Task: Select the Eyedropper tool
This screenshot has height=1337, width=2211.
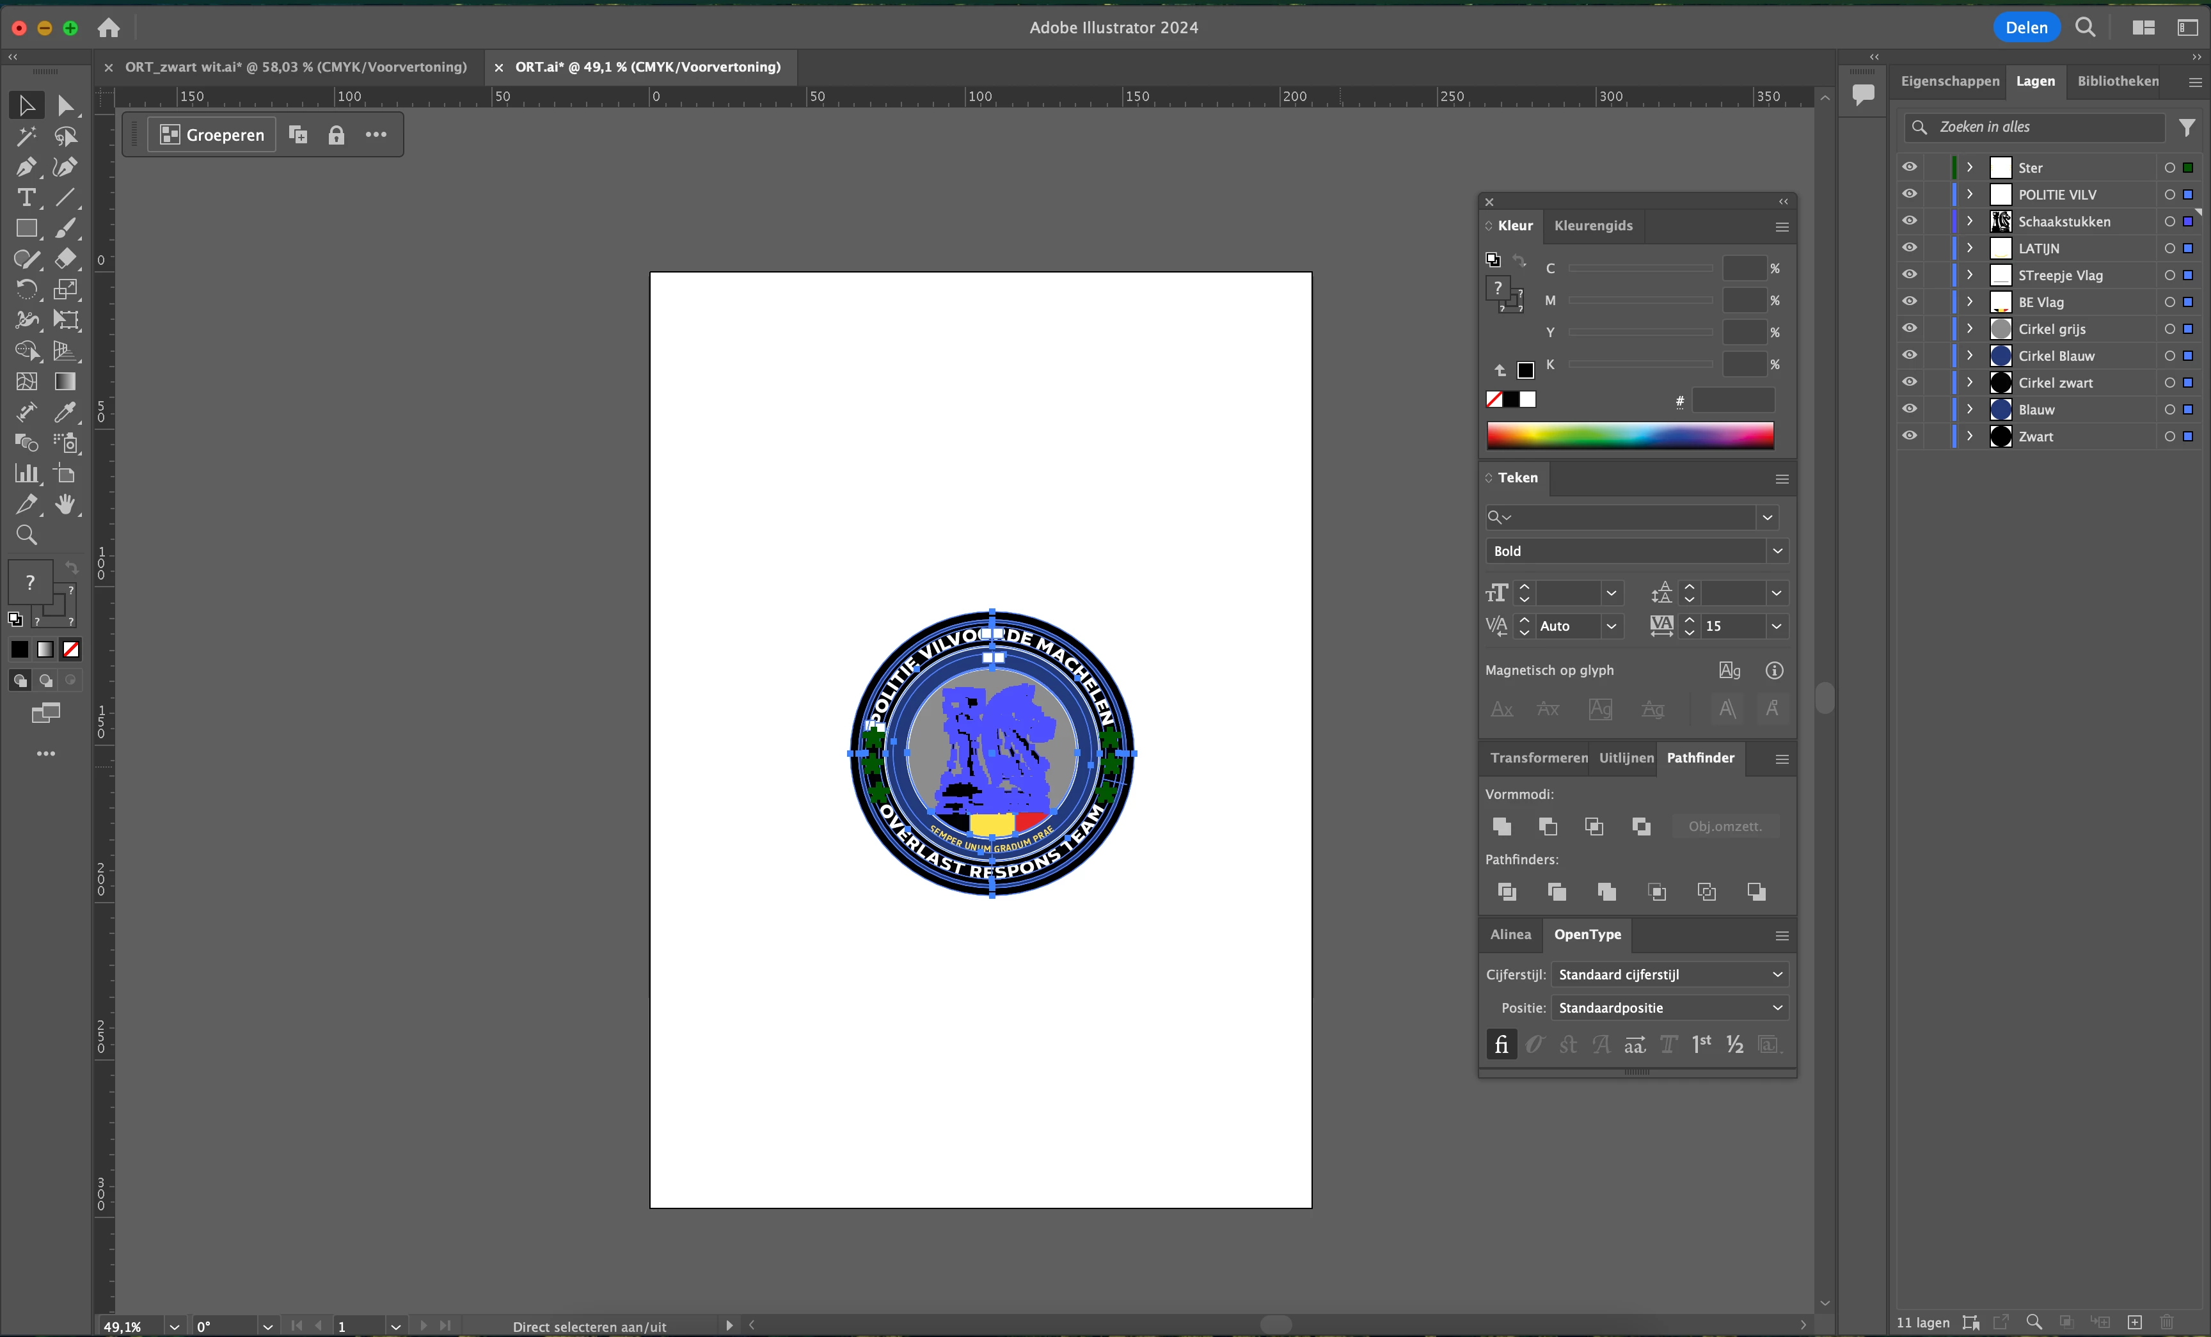Action: pos(65,412)
